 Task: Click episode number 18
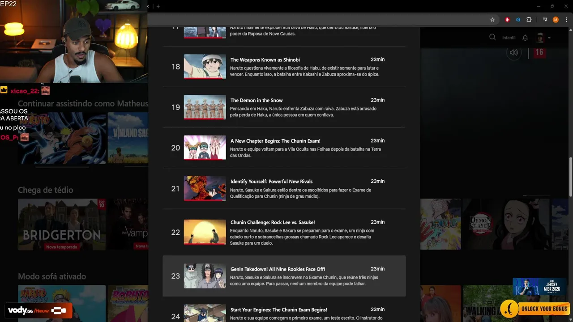(175, 67)
